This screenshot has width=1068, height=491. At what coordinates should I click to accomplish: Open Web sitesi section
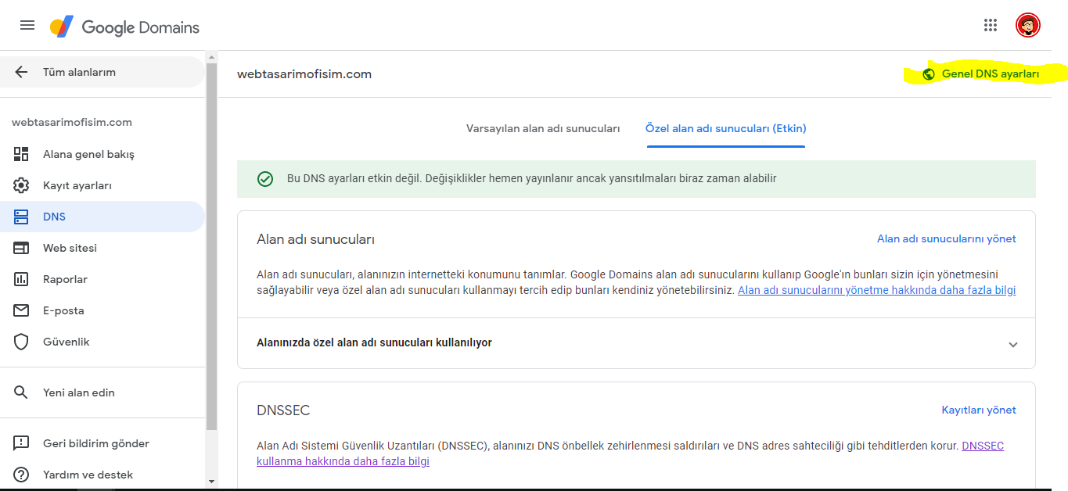coord(102,248)
